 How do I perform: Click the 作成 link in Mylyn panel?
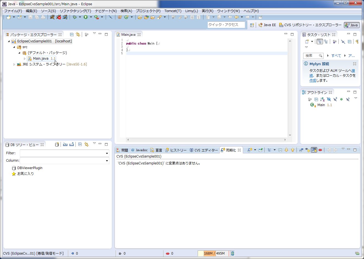[313, 81]
